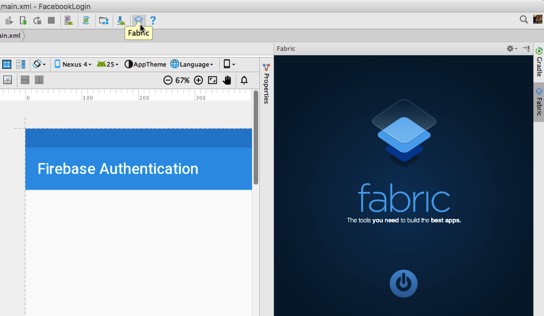Click the Stop square icon
The width and height of the screenshot is (544, 316).
tap(51, 20)
